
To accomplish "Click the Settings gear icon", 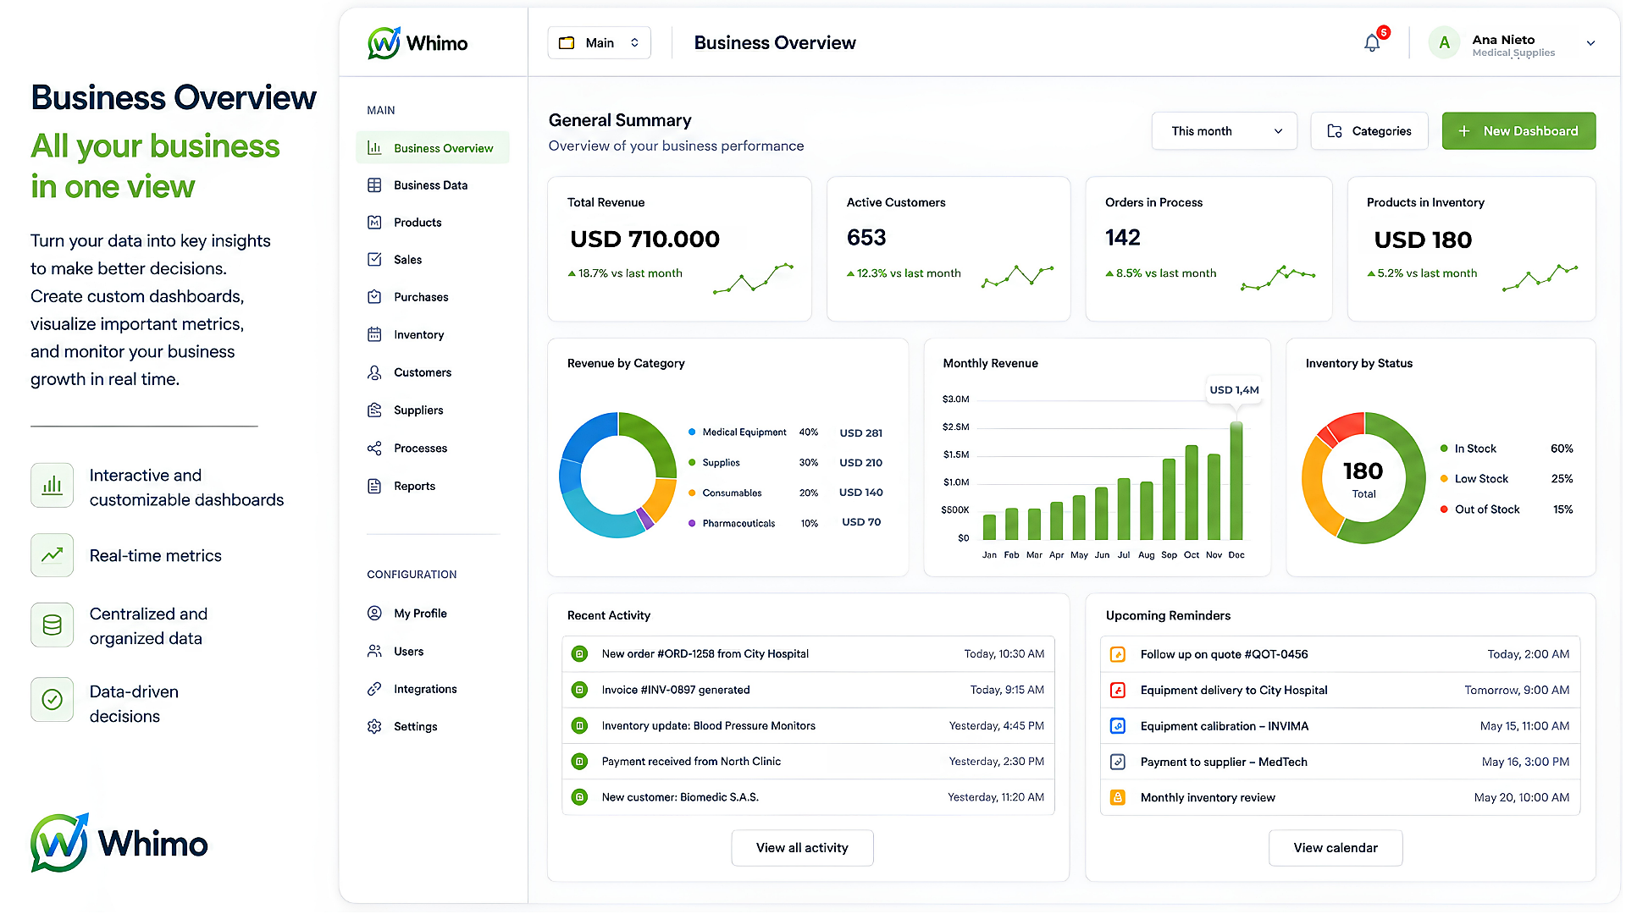I will [374, 727].
